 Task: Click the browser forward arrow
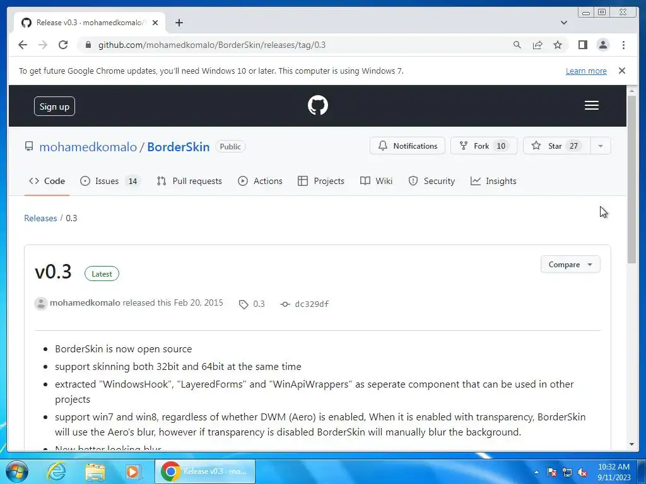tap(43, 45)
